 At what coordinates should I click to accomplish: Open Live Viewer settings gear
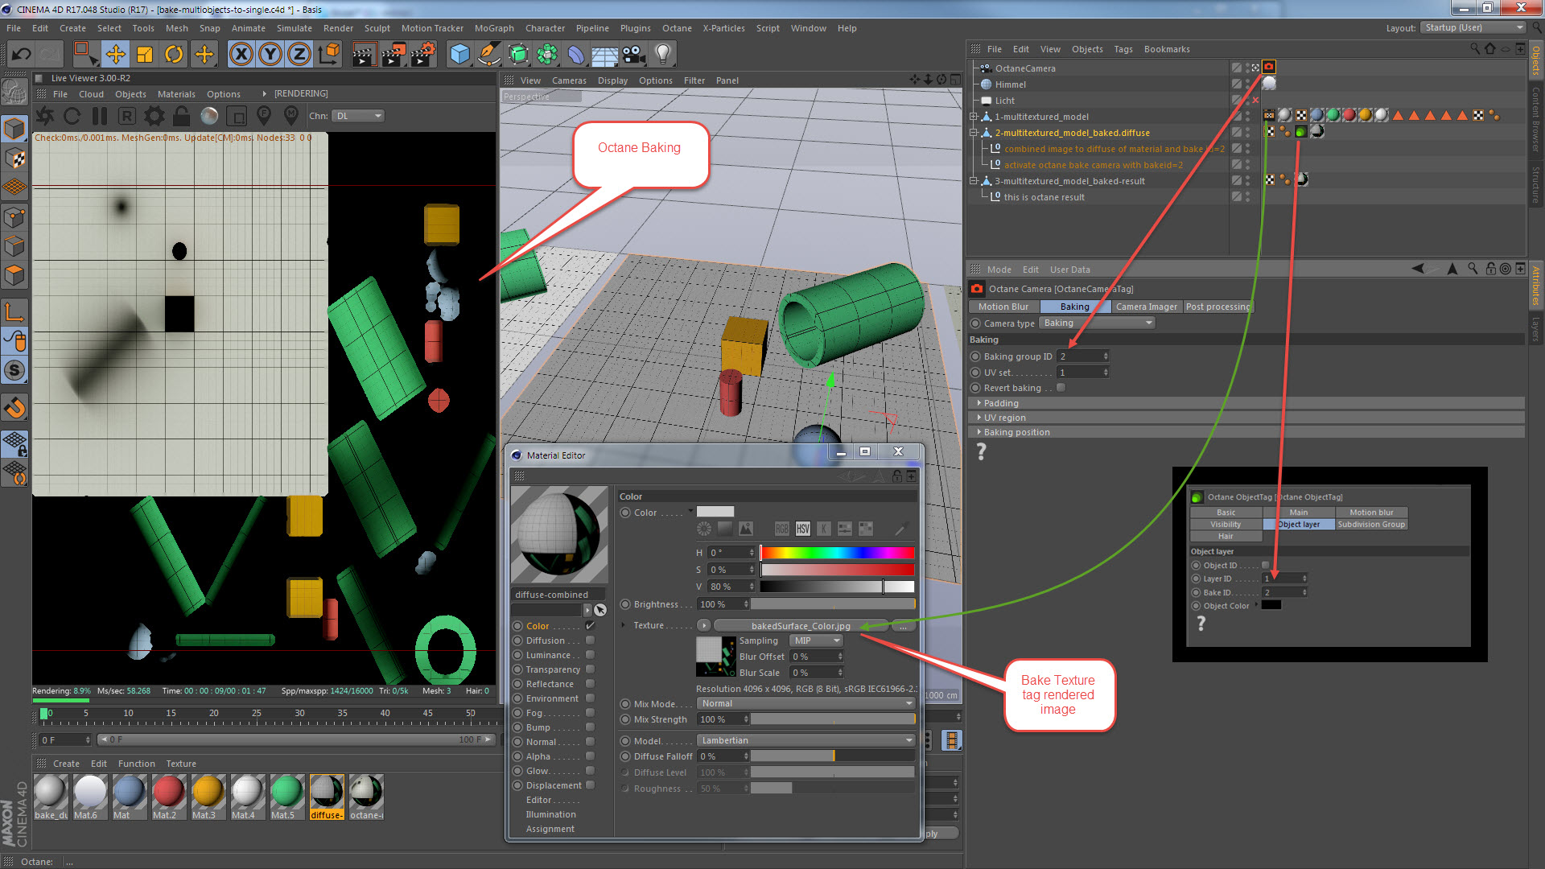[154, 116]
